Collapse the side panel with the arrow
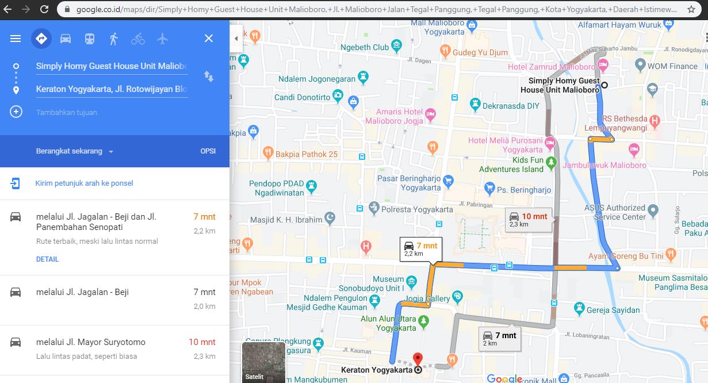708x383 pixels. coord(236,39)
